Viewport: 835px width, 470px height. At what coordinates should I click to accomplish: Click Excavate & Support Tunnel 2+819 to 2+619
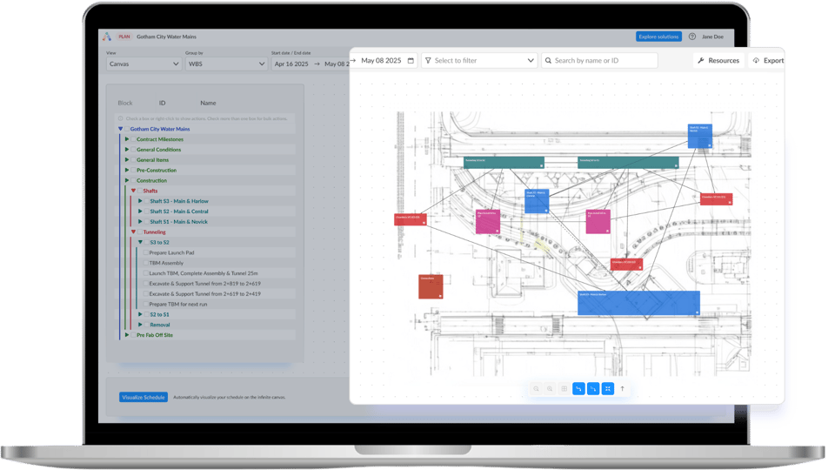pyautogui.click(x=205, y=284)
